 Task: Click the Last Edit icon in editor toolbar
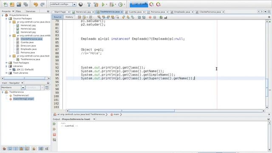79,17
